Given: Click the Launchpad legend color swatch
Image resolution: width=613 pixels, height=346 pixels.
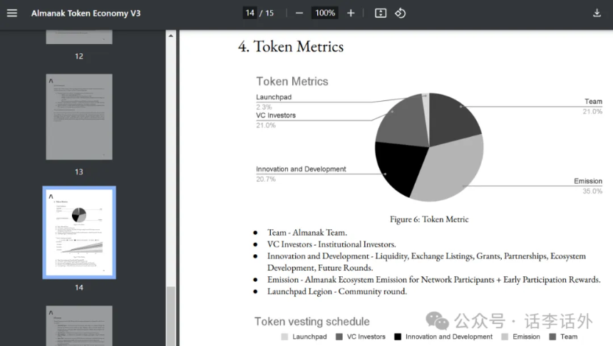Looking at the screenshot, I should [x=284, y=337].
